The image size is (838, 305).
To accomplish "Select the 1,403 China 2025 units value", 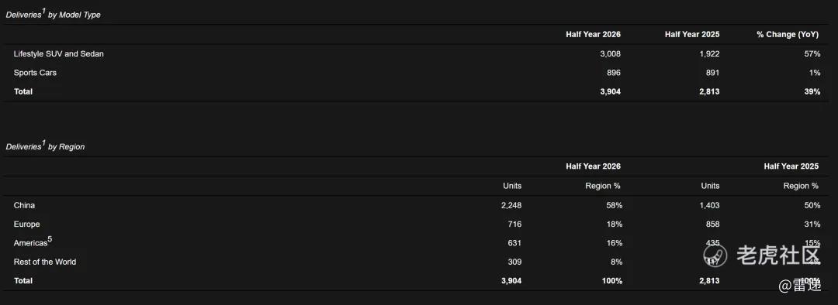I will point(709,205).
